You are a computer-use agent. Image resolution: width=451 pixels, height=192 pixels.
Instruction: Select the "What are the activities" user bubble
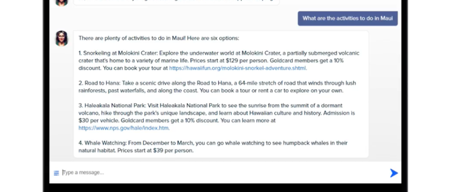coord(348,18)
